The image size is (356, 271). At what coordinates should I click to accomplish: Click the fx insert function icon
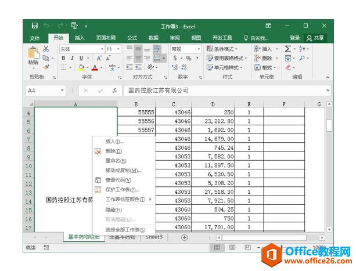click(115, 91)
